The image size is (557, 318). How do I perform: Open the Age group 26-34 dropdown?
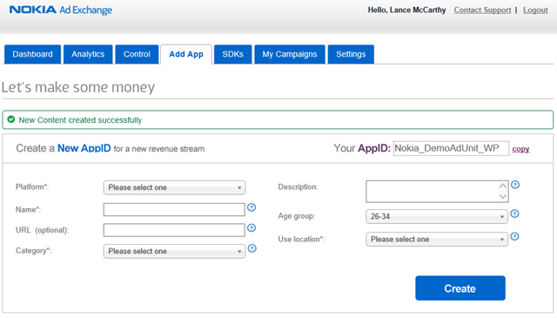pyautogui.click(x=437, y=216)
